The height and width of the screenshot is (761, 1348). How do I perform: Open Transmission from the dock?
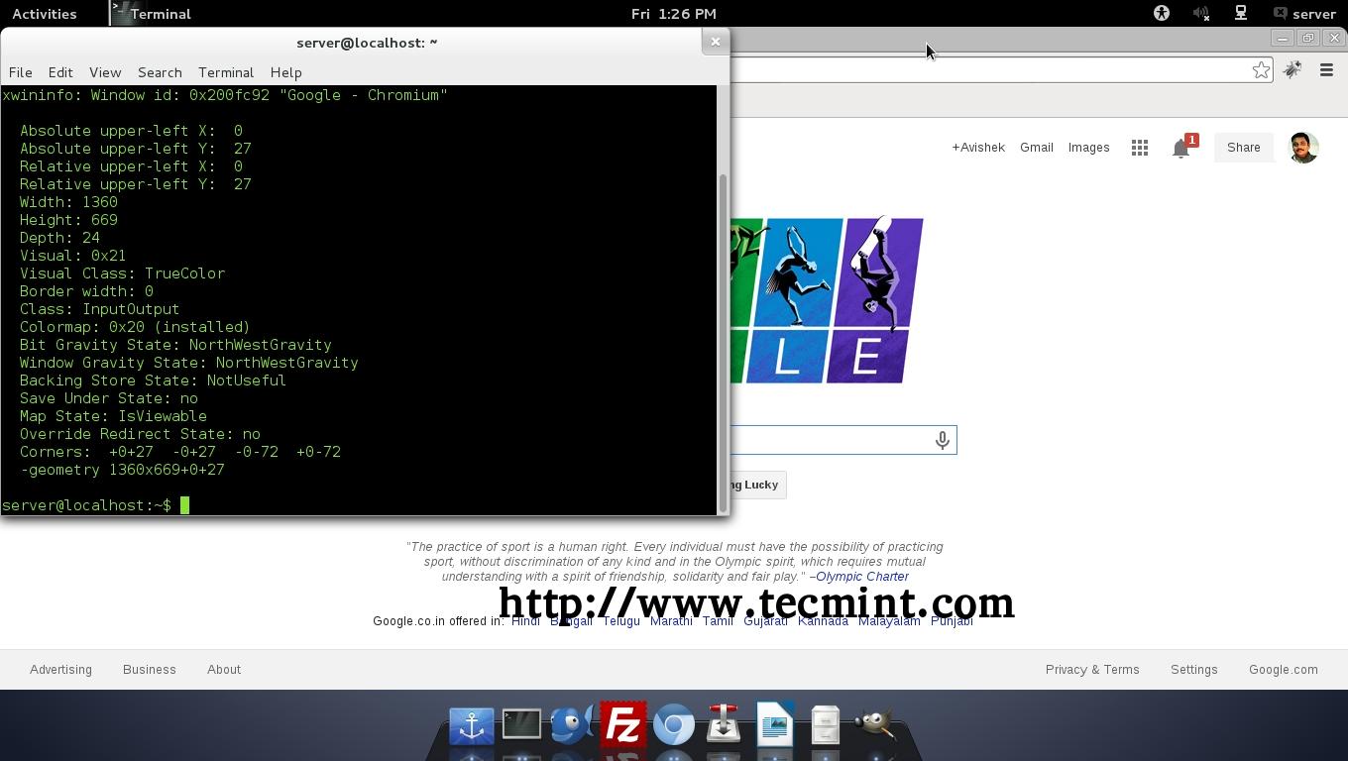pyautogui.click(x=724, y=723)
